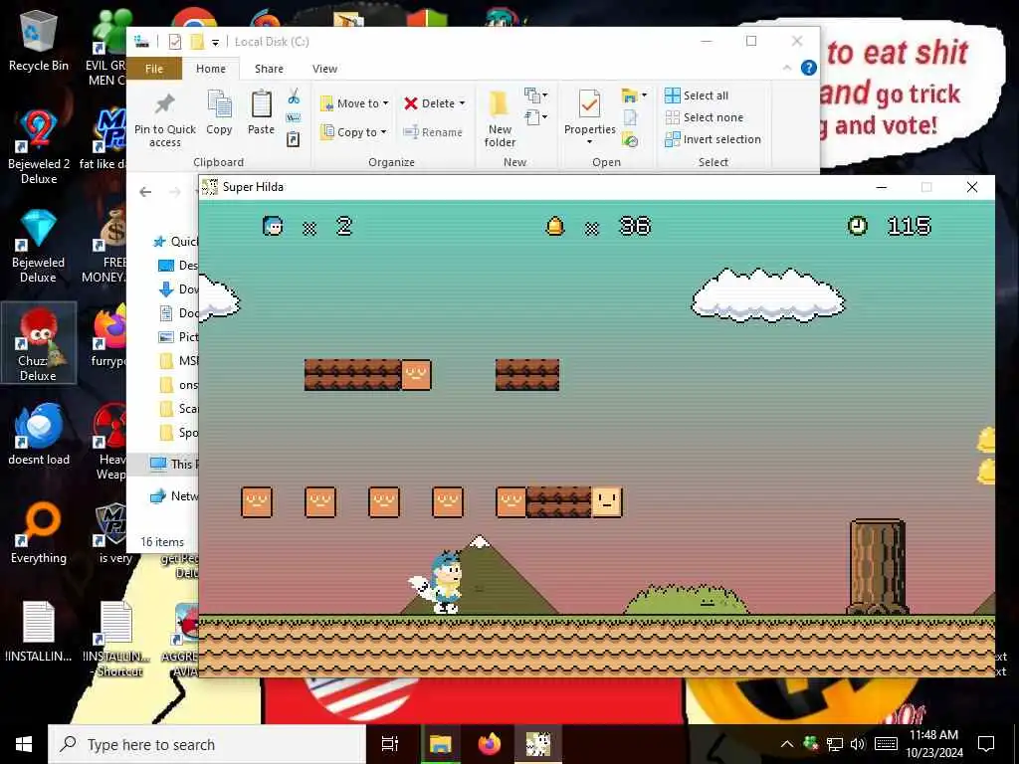1019x764 pixels.
Task: Switch to the Home ribbon tab
Action: (211, 69)
